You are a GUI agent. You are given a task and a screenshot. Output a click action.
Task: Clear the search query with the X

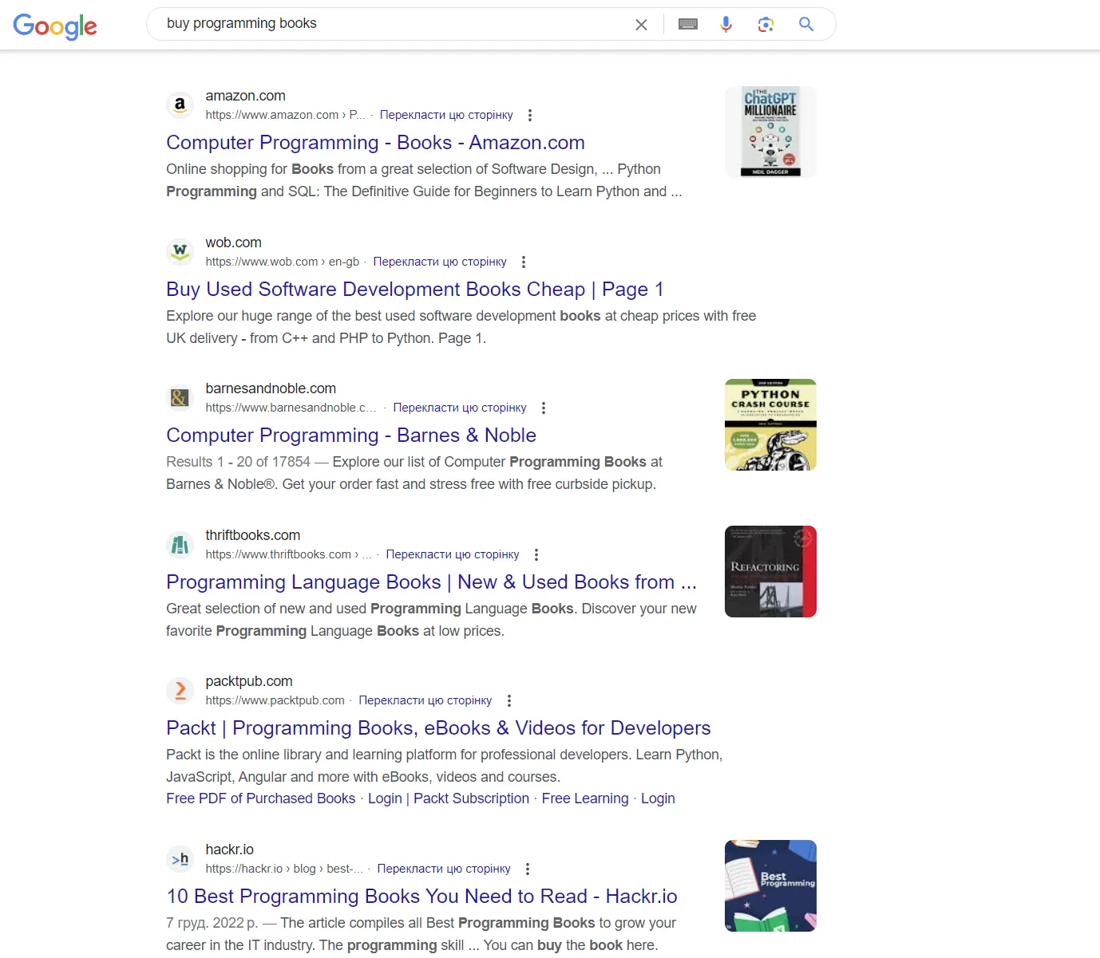pyautogui.click(x=641, y=25)
